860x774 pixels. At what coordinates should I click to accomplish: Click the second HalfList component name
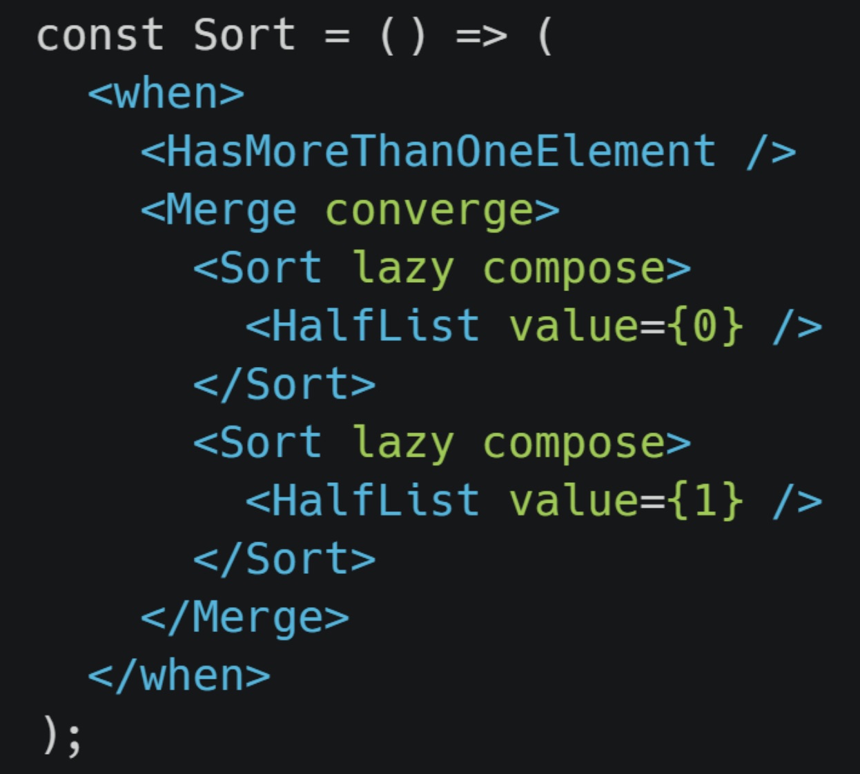(375, 500)
